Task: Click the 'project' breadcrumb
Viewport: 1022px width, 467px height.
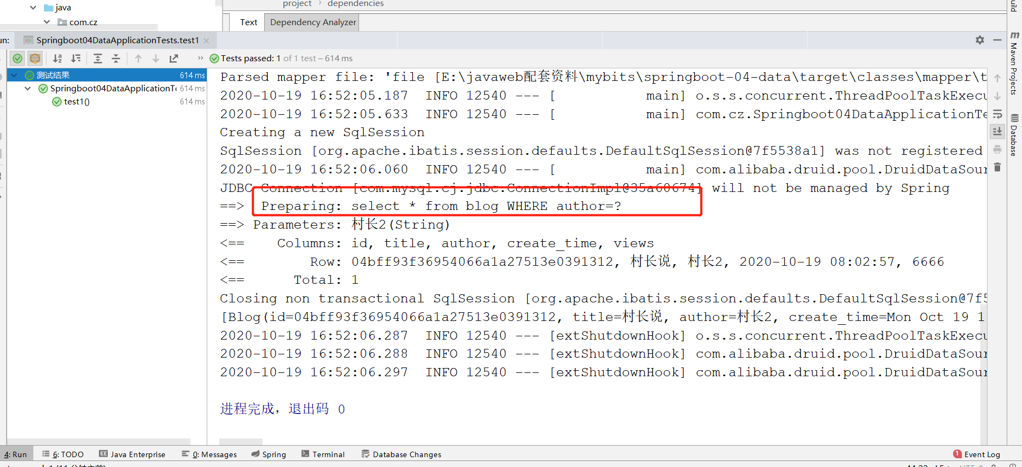Action: click(x=297, y=4)
